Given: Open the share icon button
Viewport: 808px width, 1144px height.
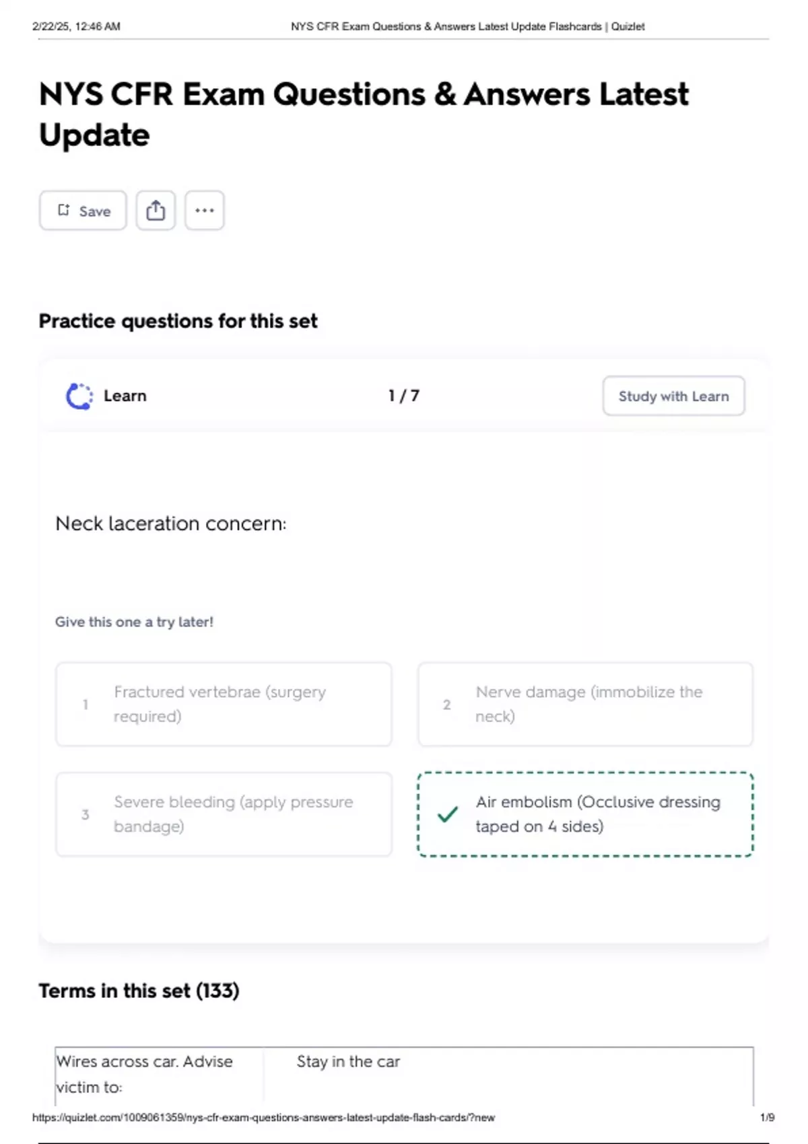Looking at the screenshot, I should coord(156,211).
